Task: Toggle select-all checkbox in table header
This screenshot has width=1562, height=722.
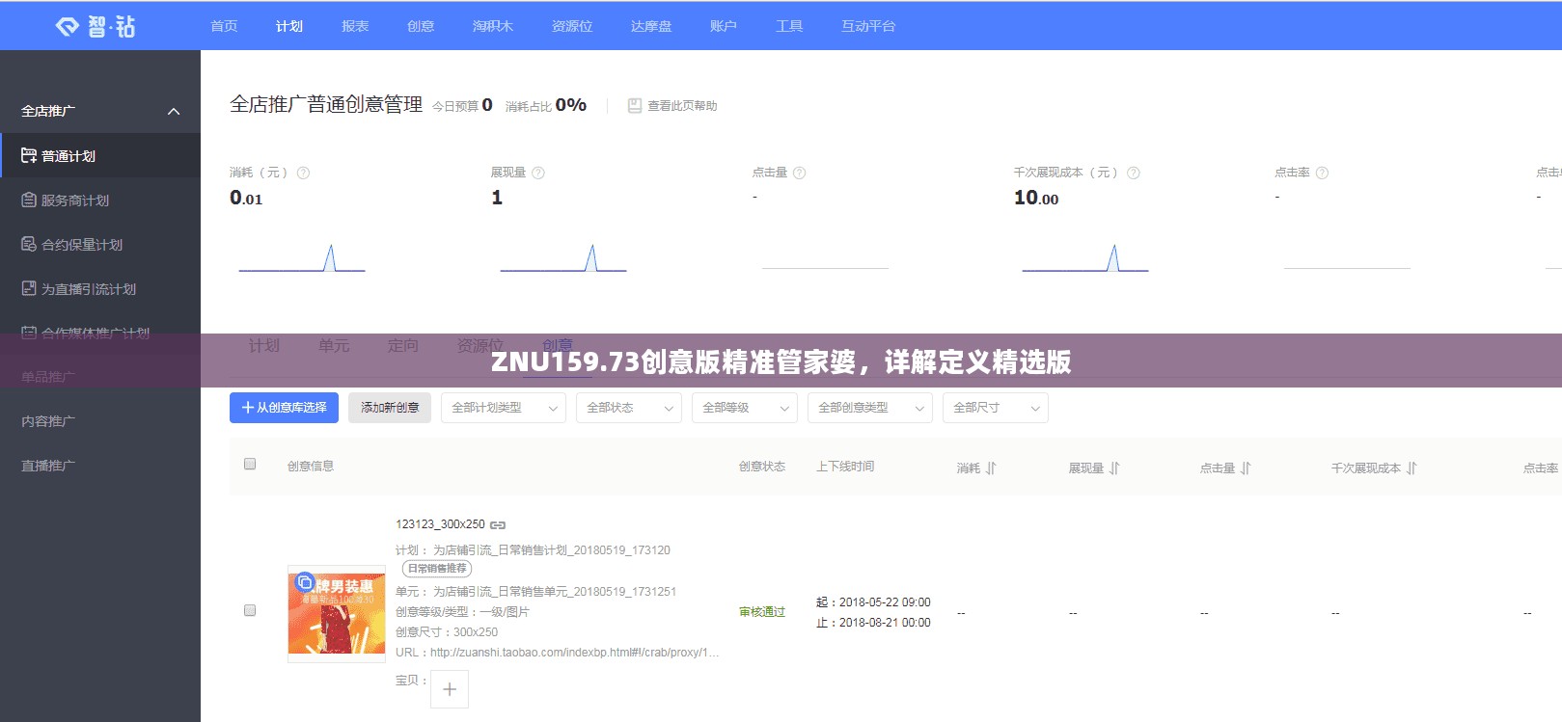Action: (250, 464)
